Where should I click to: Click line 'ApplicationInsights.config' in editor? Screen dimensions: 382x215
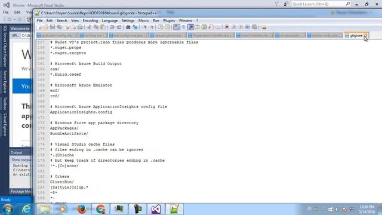(x=81, y=112)
